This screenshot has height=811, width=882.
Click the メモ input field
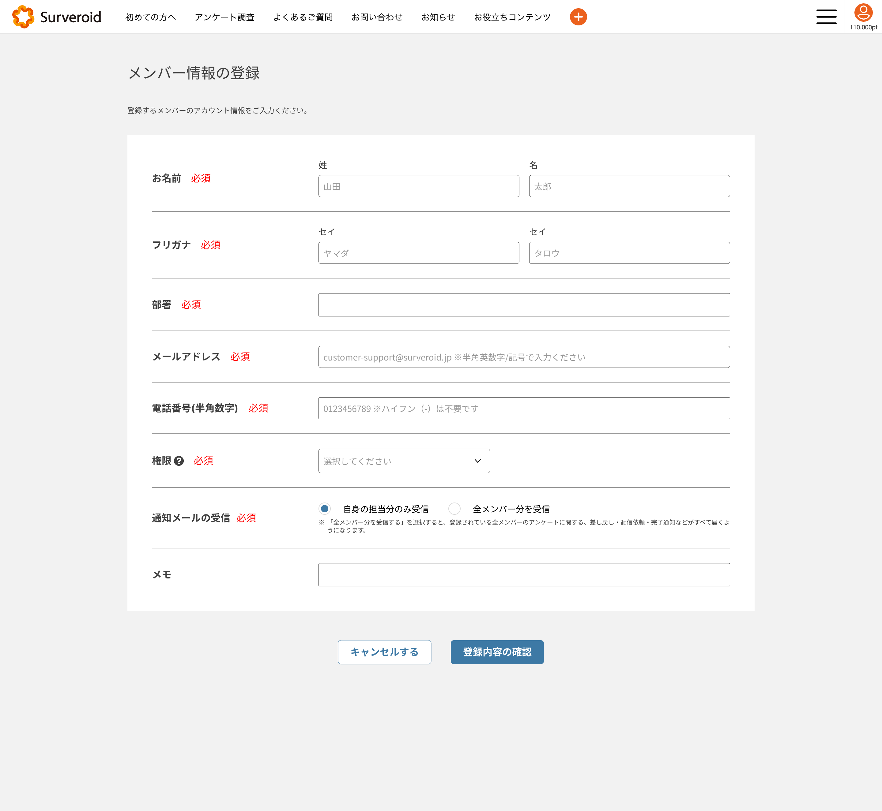[524, 574]
